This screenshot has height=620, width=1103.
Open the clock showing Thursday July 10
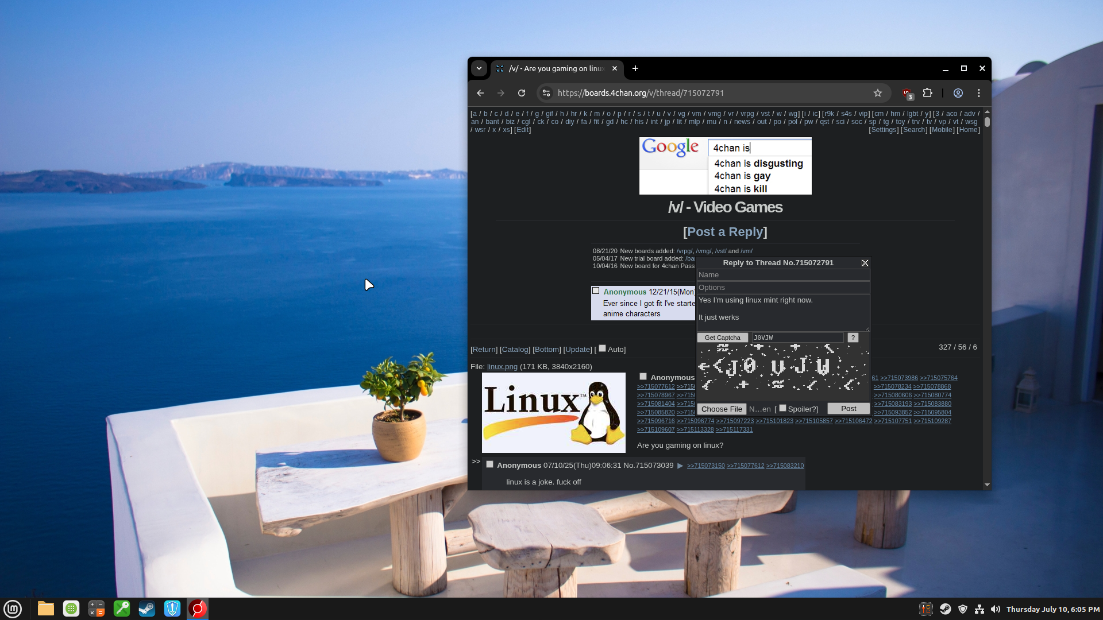[x=1053, y=609]
